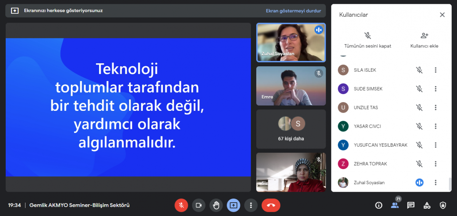Select UNZILE TAS avatar
The width and height of the screenshot is (457, 216).
click(343, 107)
